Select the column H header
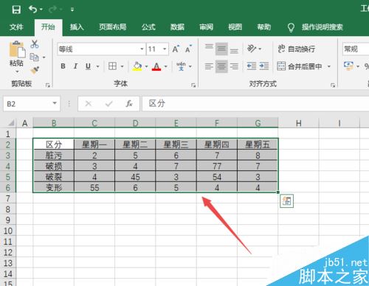 [x=298, y=123]
